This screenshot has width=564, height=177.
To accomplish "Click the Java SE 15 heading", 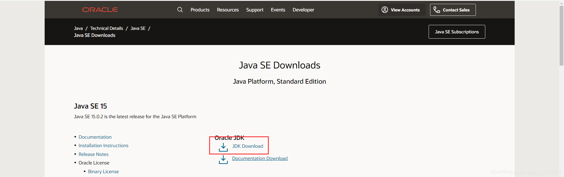I will pos(90,106).
